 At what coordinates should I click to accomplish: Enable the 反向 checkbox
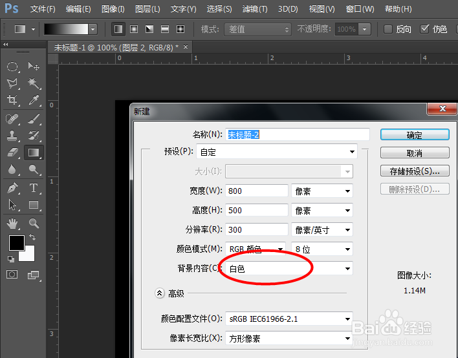pos(388,29)
